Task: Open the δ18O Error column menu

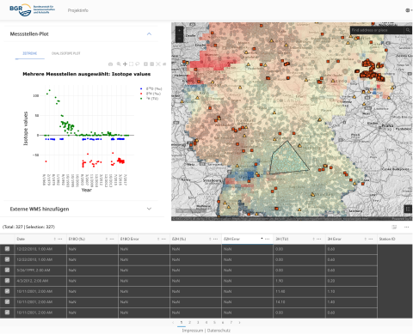Action: [163, 239]
